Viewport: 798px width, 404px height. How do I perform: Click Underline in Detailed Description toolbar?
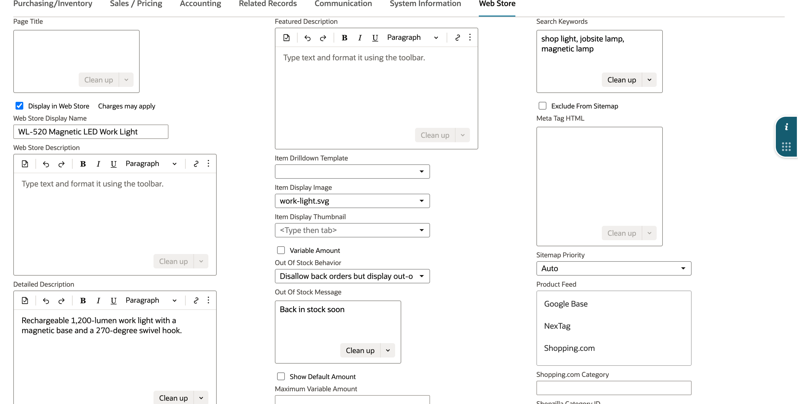click(113, 301)
